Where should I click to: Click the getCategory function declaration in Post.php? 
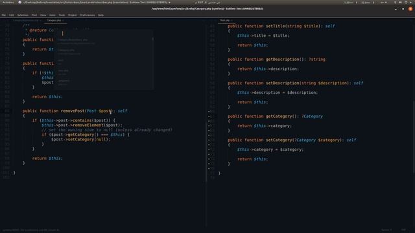point(275,116)
